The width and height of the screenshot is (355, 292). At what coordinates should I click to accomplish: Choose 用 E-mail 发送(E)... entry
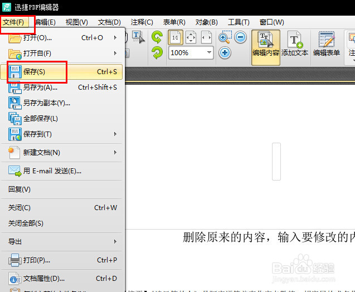coord(61,171)
